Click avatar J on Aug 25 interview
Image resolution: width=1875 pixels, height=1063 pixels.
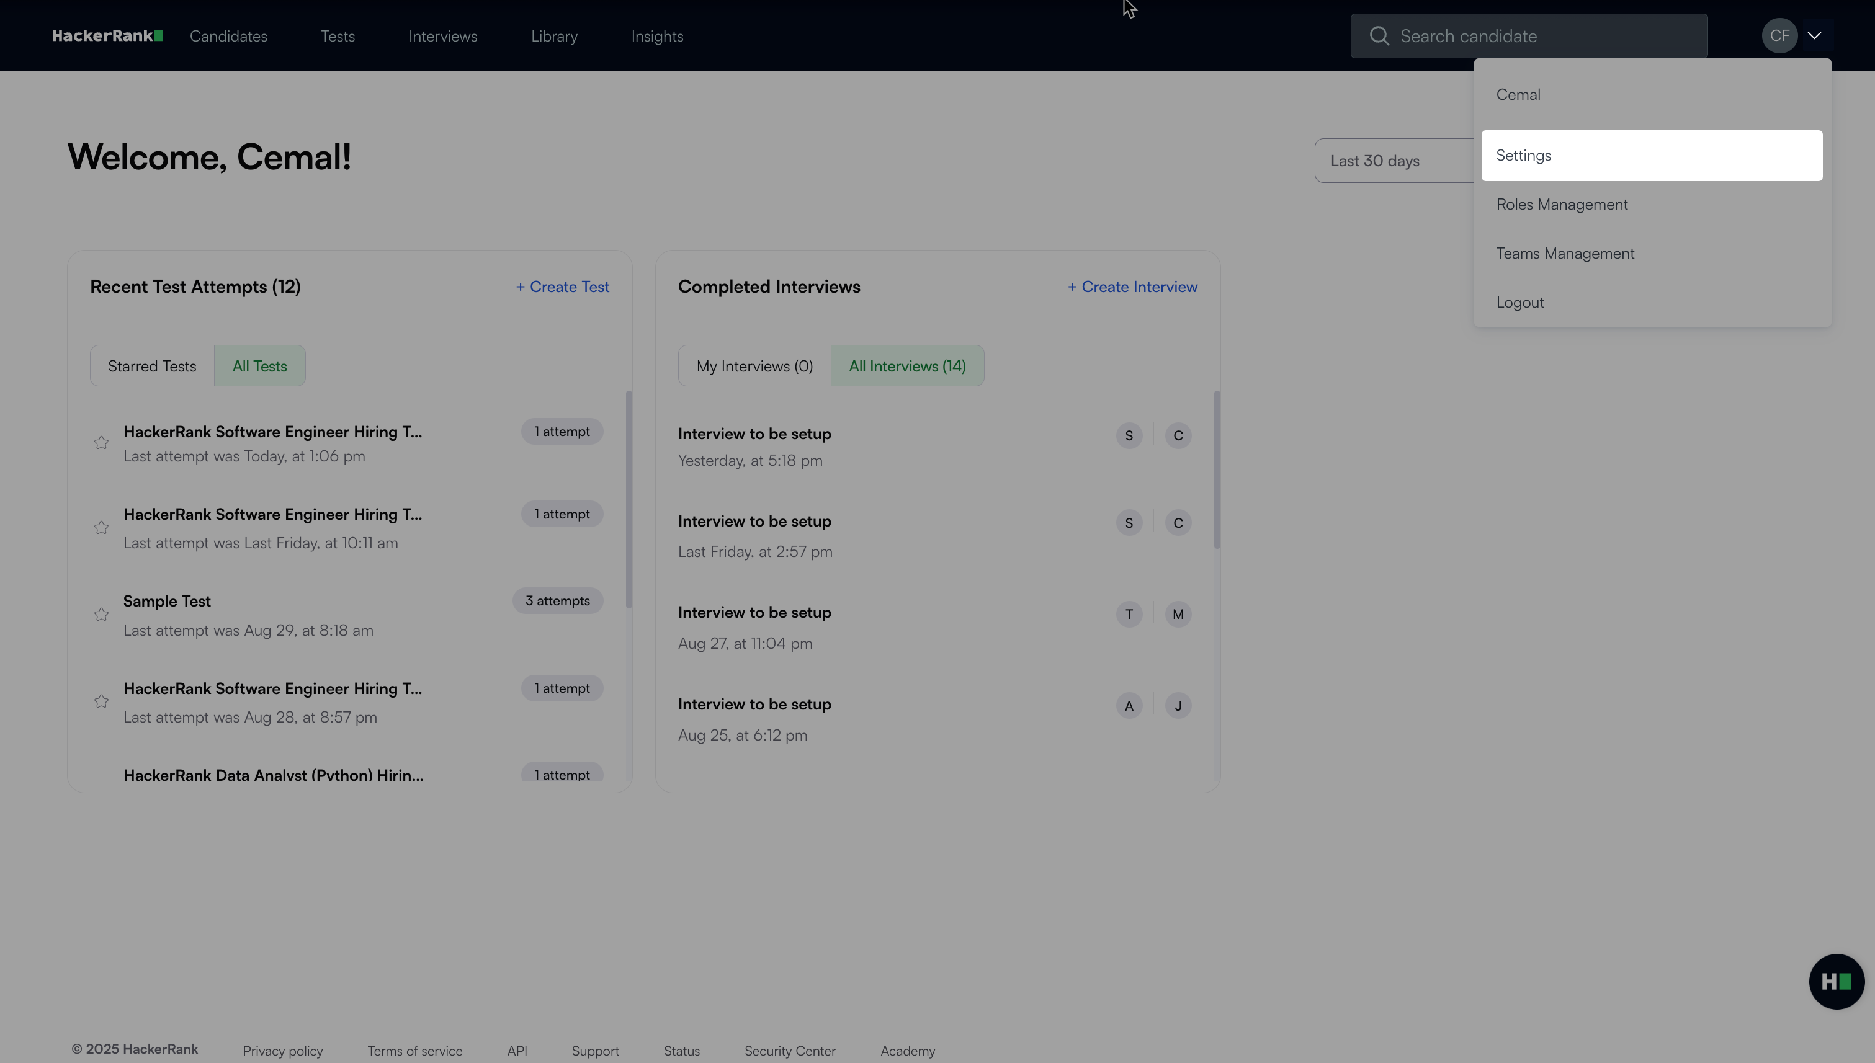click(x=1178, y=706)
